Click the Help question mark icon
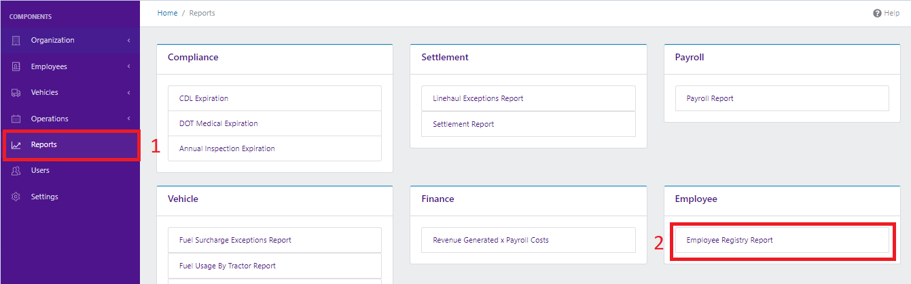This screenshot has height=284, width=911. 877,13
